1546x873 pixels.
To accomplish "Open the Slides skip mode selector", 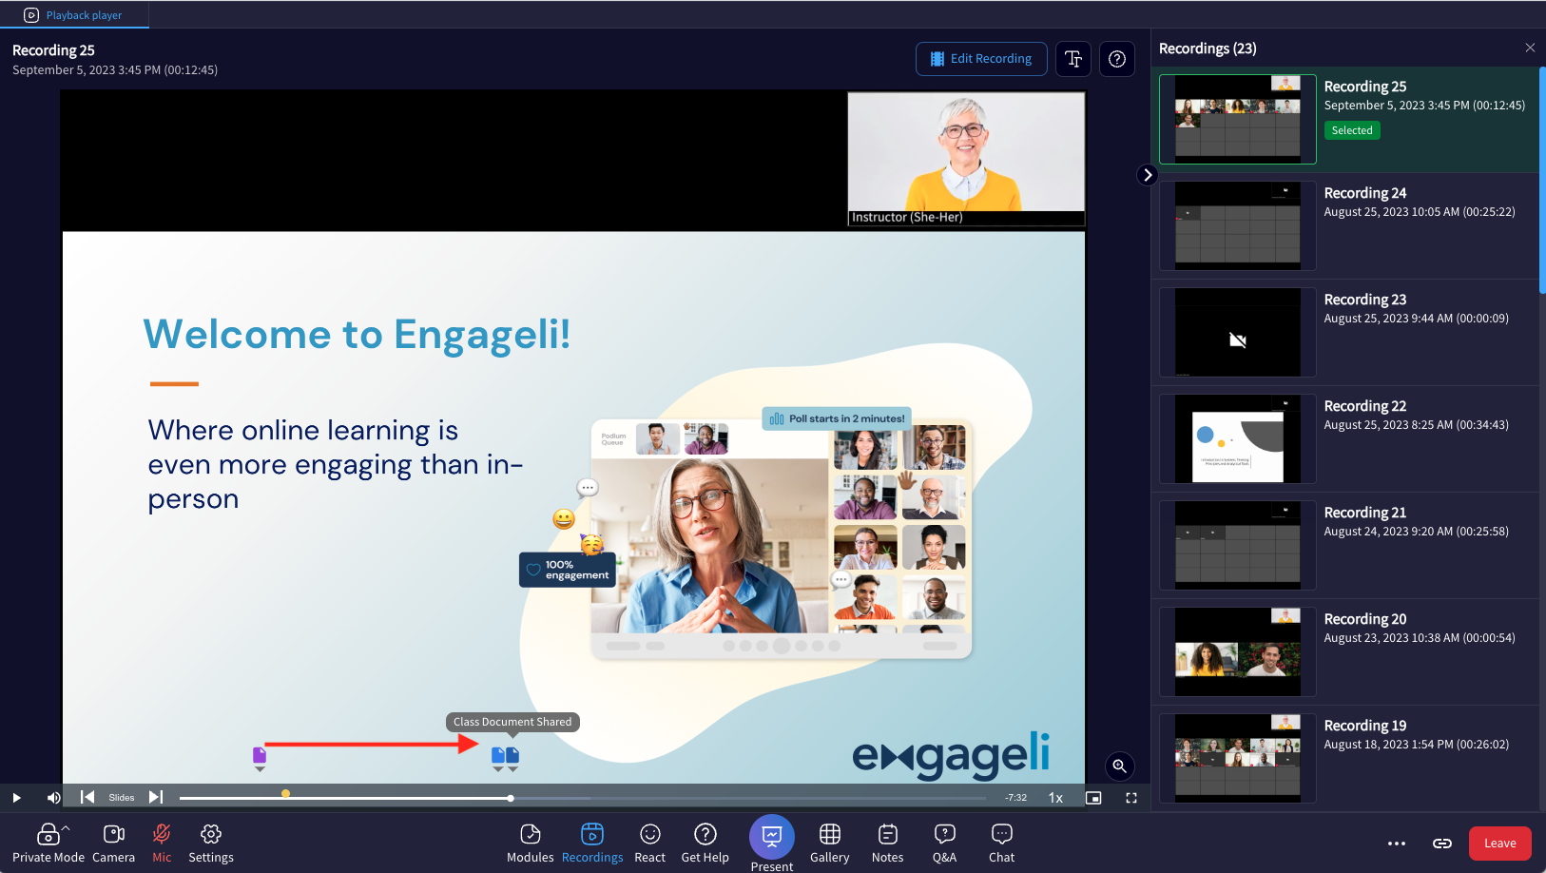I will click(122, 798).
